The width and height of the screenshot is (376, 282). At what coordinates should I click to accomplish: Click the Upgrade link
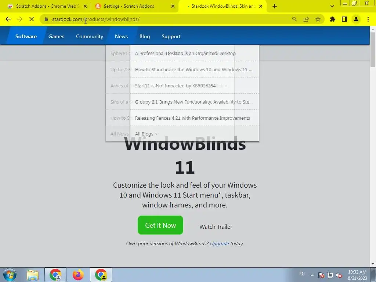click(220, 243)
